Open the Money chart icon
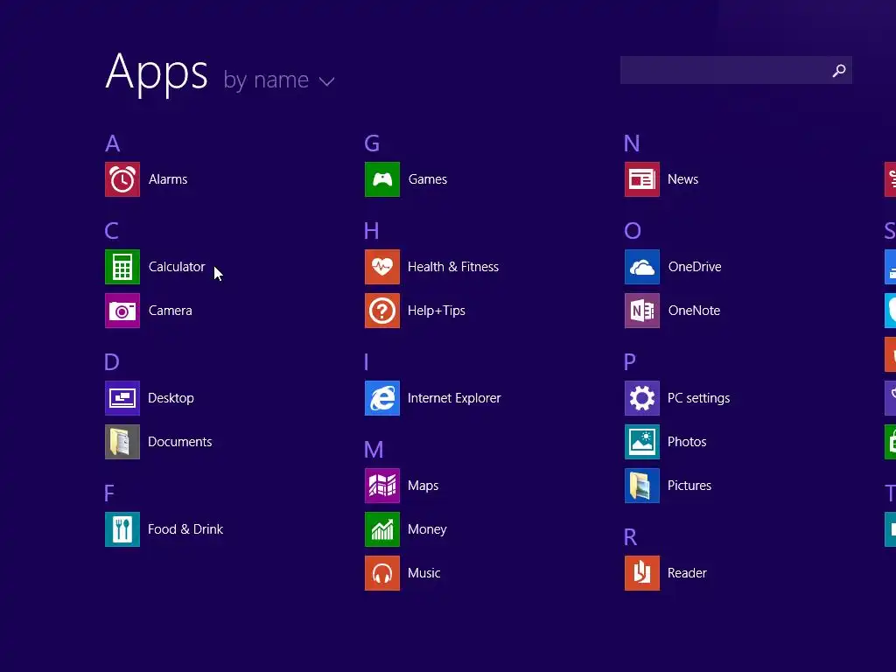This screenshot has width=896, height=672. pyautogui.click(x=382, y=529)
